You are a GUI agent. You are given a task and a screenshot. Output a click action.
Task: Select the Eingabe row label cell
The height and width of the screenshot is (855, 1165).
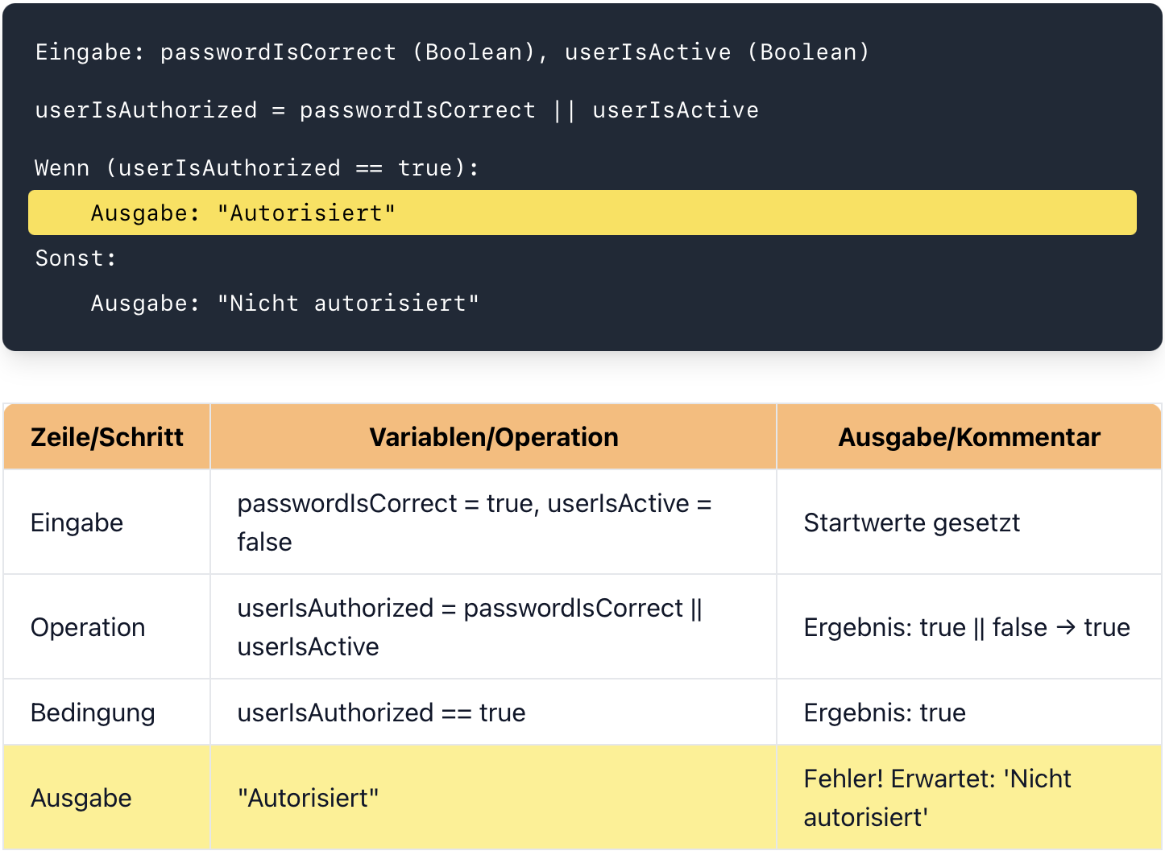coord(107,522)
